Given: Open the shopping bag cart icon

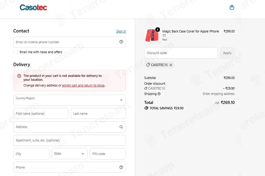Looking at the screenshot, I should tap(232, 7).
